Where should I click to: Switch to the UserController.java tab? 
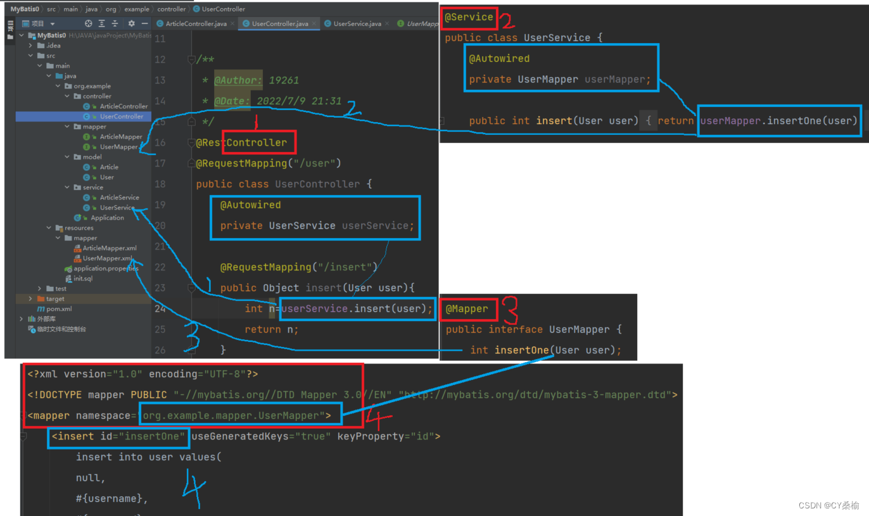pos(280,23)
